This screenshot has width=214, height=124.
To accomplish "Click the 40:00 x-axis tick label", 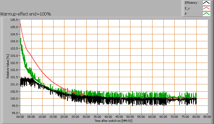I will [108, 117].
